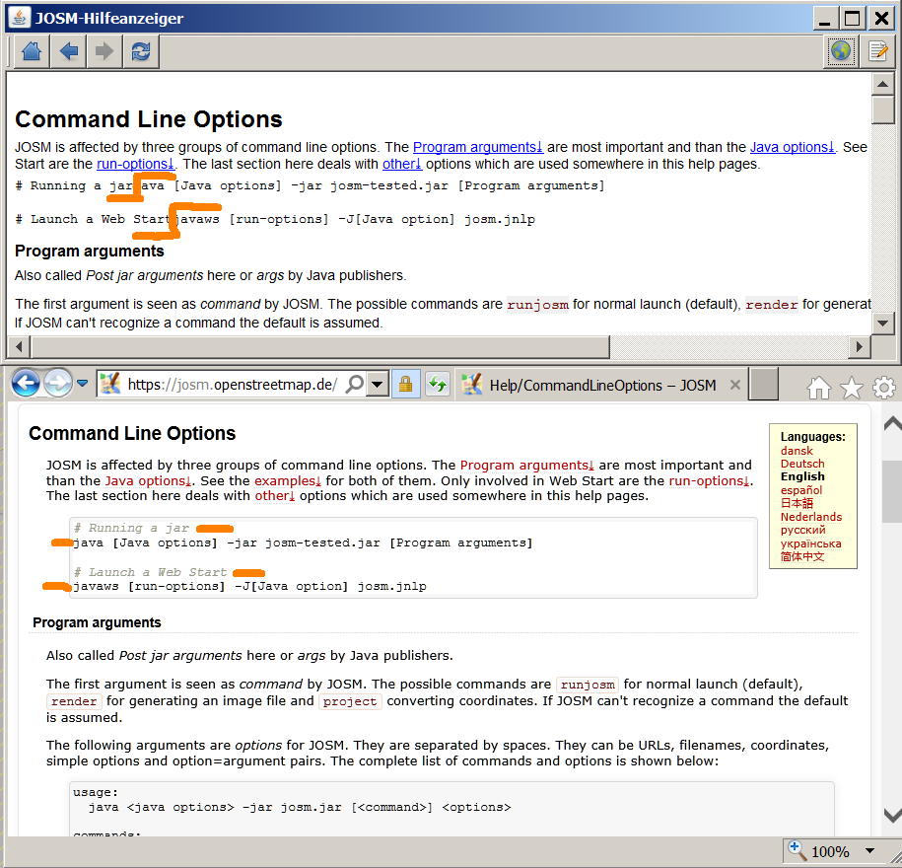Close the Help/CommandLineOptions browser tab

coord(735,385)
